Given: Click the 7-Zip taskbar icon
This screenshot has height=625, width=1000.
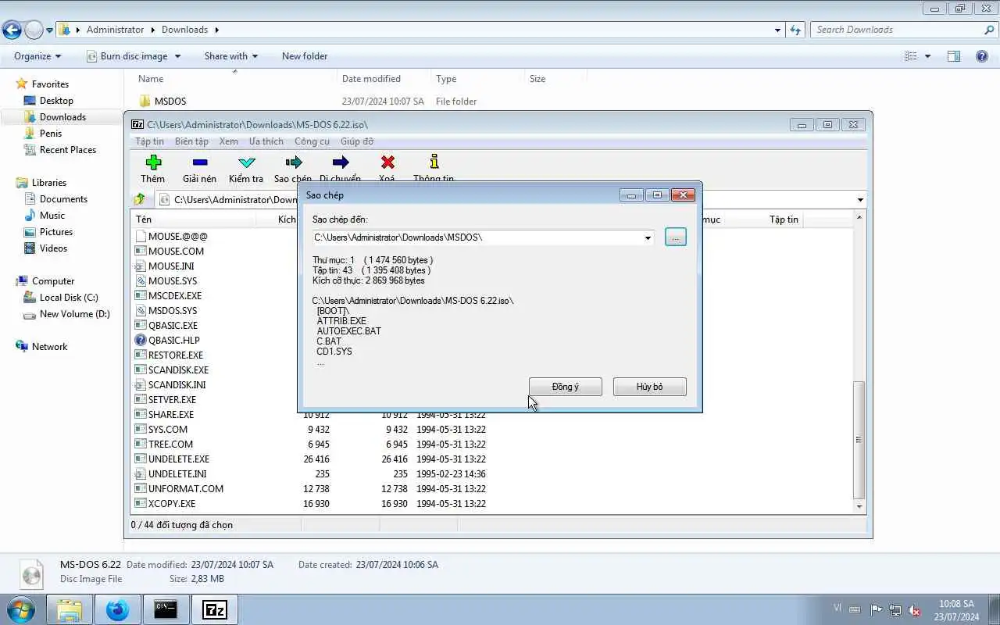Looking at the screenshot, I should [x=215, y=609].
